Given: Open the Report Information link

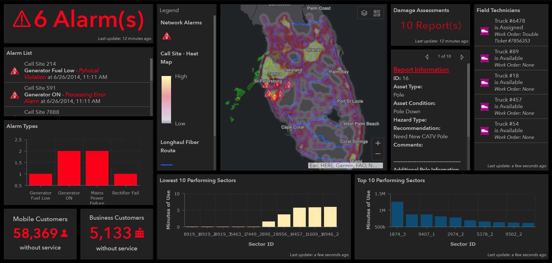Looking at the screenshot, I should (421, 69).
